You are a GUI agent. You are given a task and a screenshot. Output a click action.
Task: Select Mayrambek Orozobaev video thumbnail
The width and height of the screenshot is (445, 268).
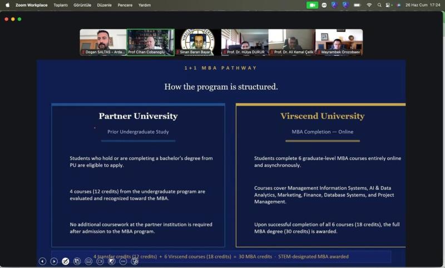pyautogui.click(x=339, y=42)
